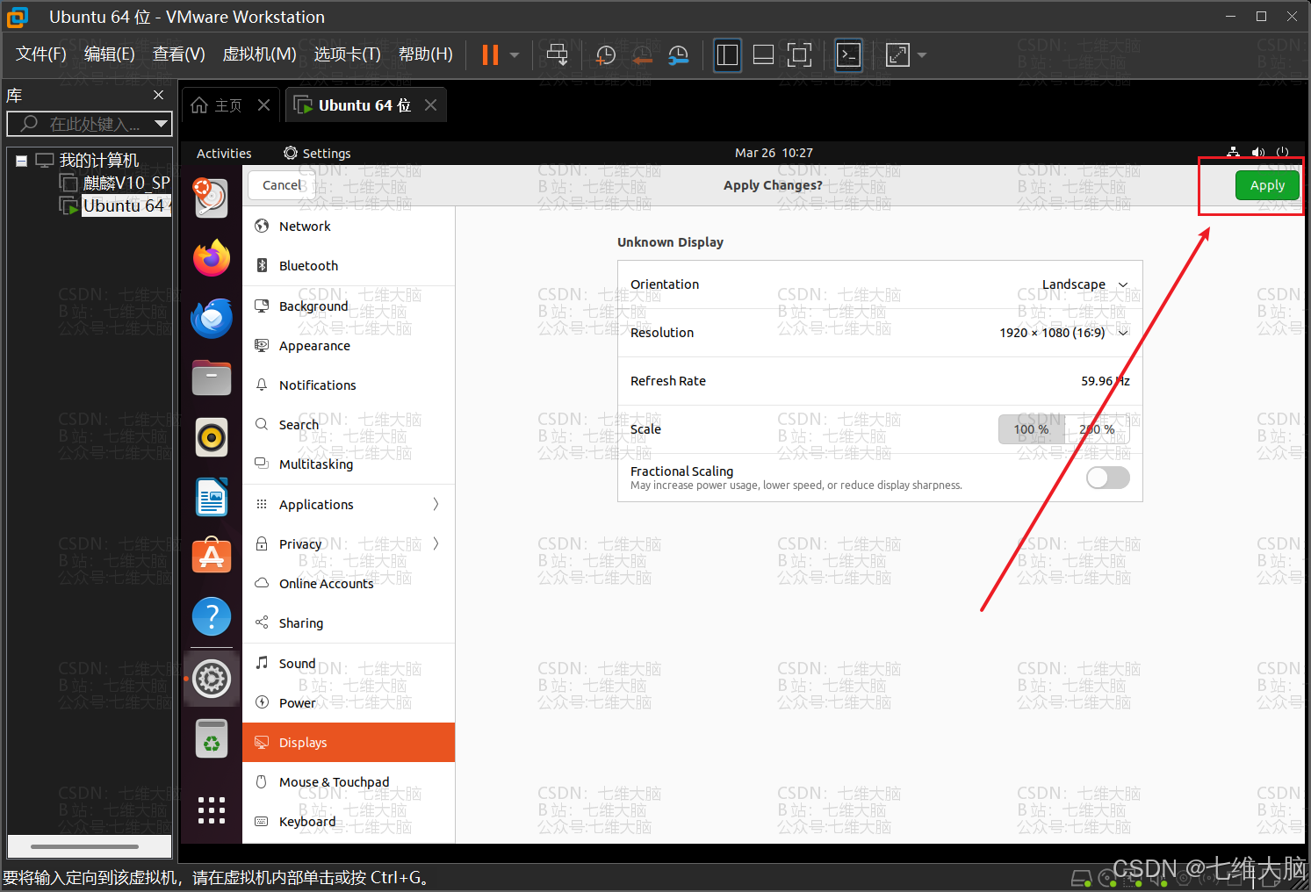1311x892 pixels.
Task: Open Power settings
Action: tap(349, 703)
